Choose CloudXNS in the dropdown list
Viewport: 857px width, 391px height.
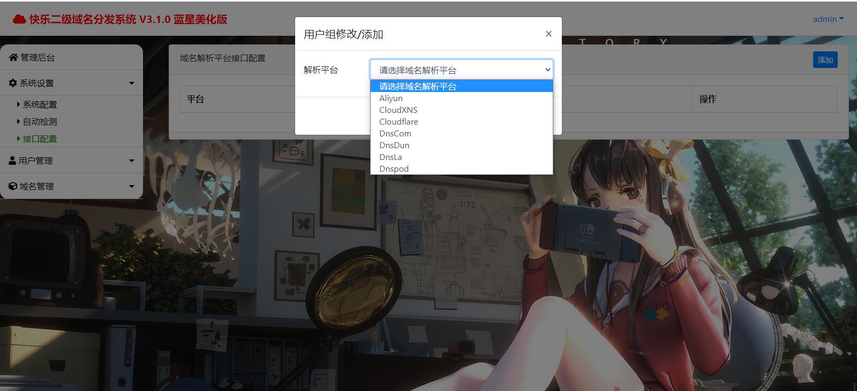[398, 110]
